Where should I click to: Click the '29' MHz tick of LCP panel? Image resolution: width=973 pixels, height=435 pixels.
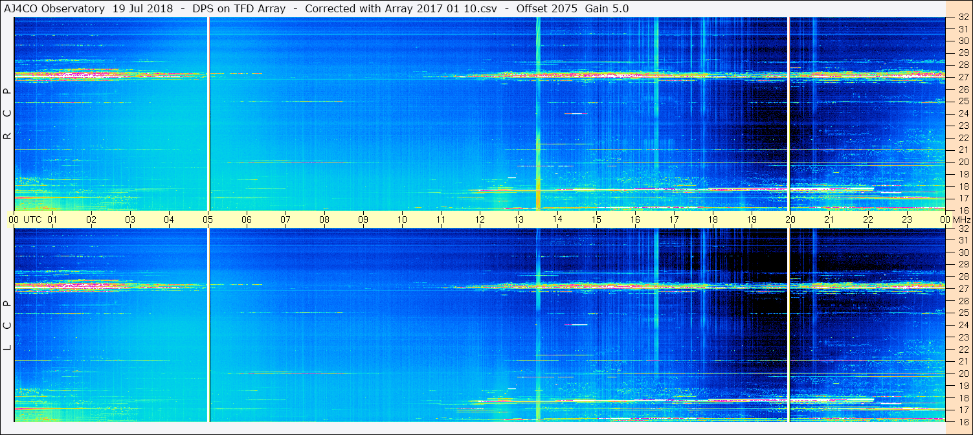pos(963,265)
